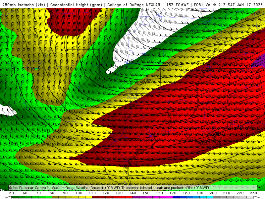Select the 'Geopotential Height (gpm)' header label
Viewport: 265px width, 199px height.
point(76,5)
